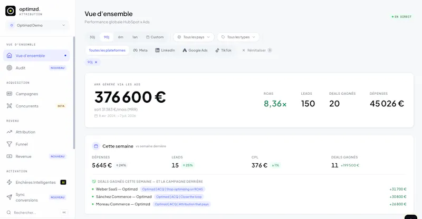This screenshot has width=422, height=219.
Task: Filter by Google Ads platform
Action: (x=195, y=50)
